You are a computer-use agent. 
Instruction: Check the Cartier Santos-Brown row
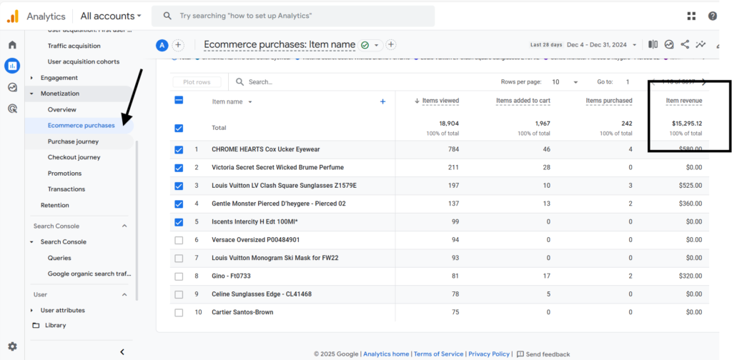coord(179,313)
